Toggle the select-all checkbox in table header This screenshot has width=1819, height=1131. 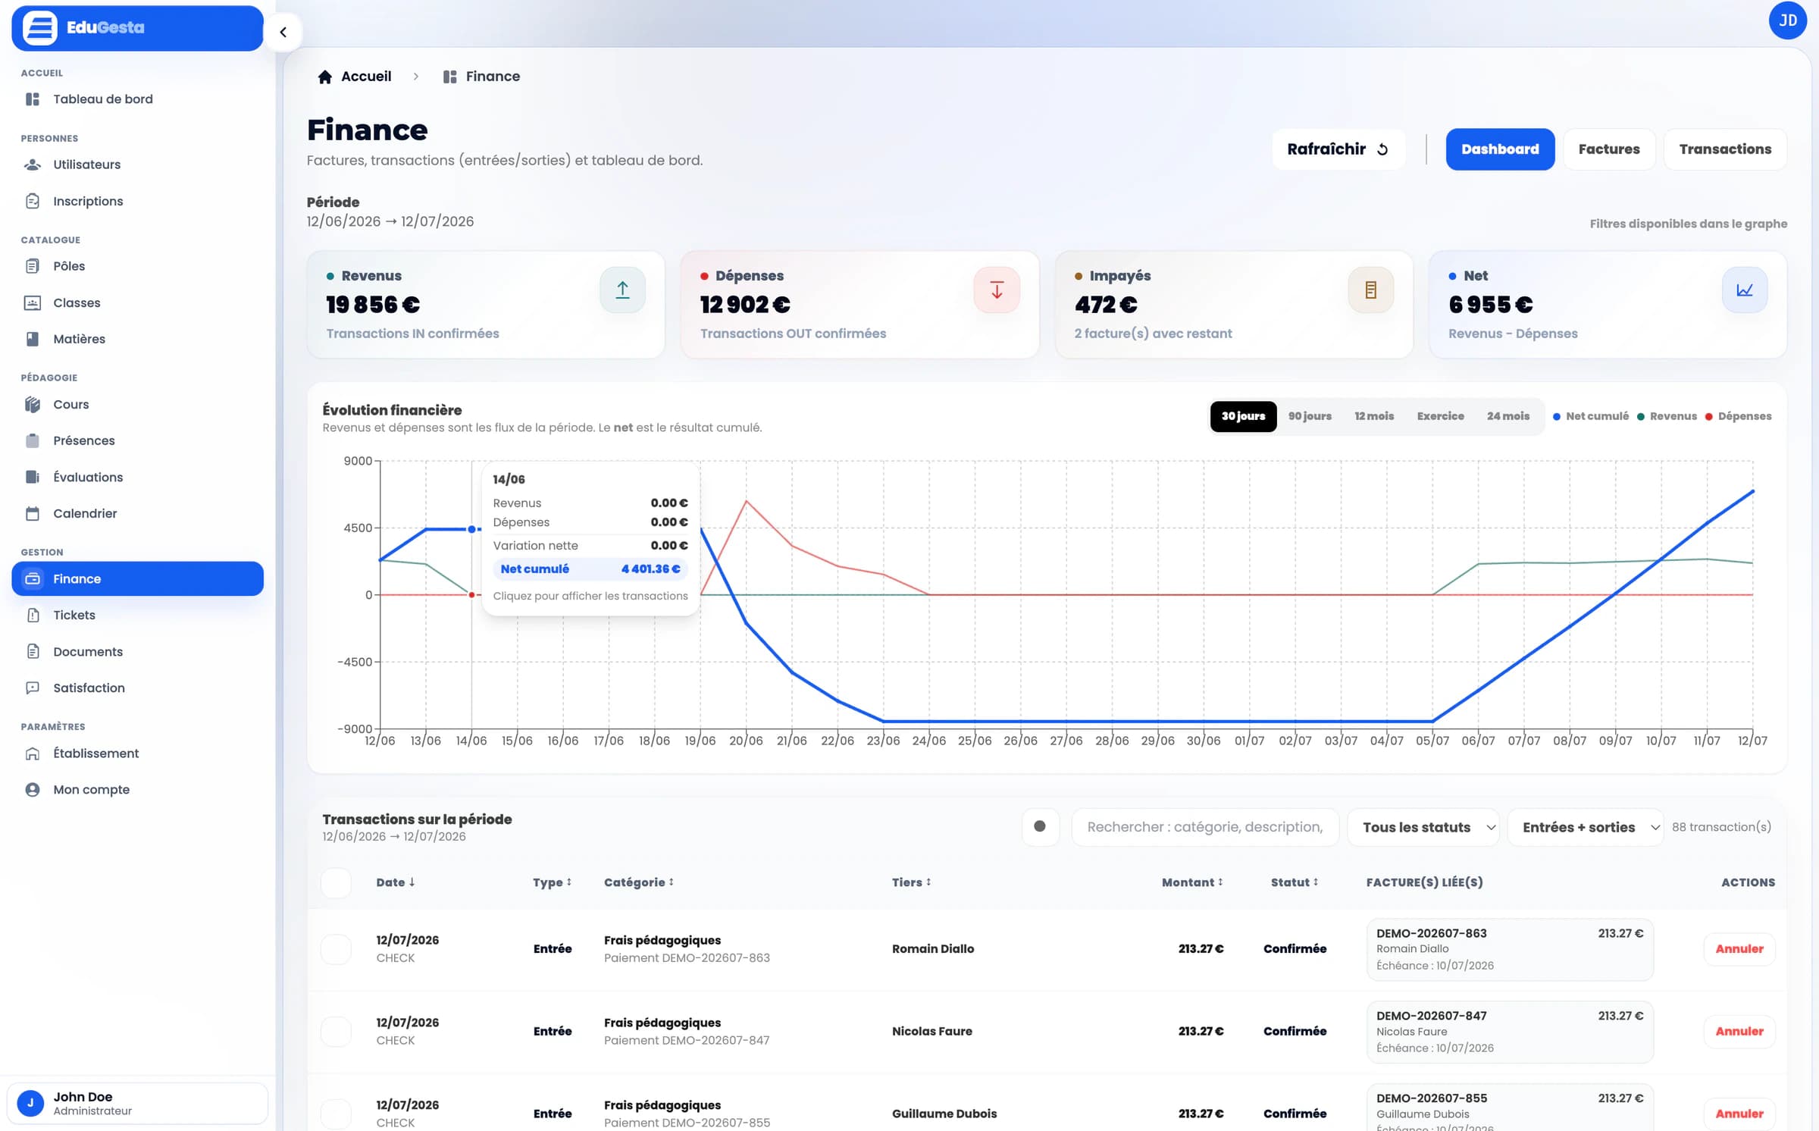(336, 882)
